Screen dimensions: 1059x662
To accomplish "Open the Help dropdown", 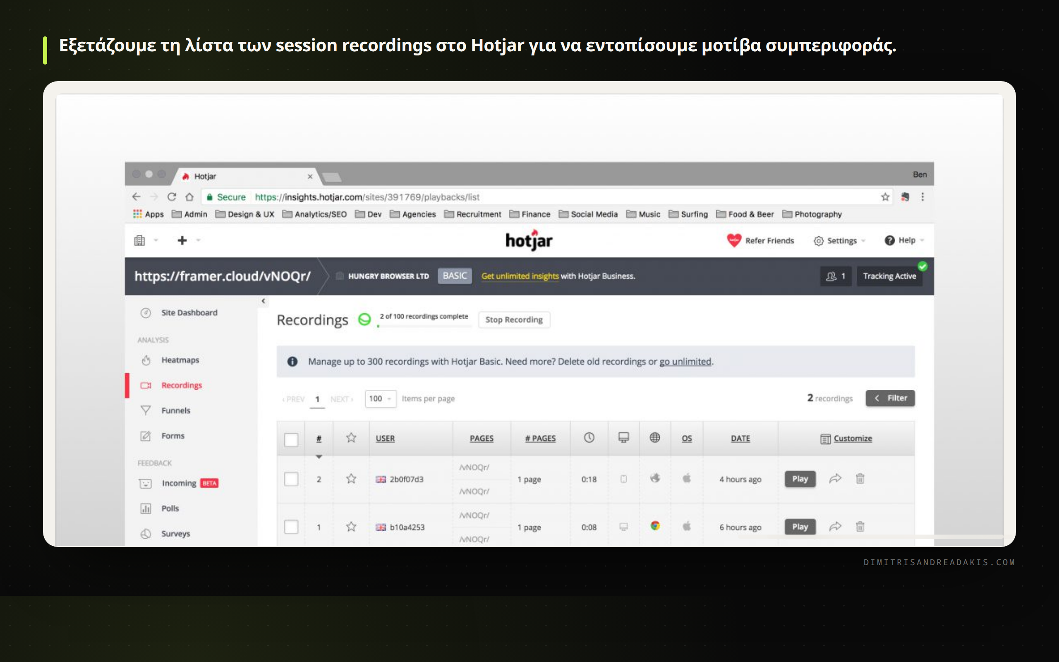I will point(904,240).
